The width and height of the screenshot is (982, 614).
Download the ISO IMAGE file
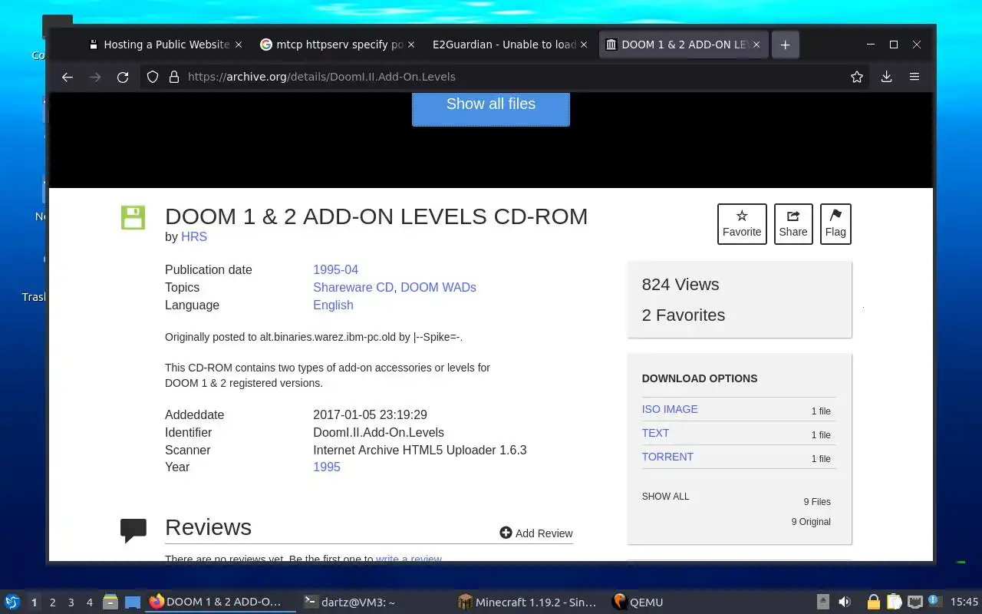click(x=670, y=410)
